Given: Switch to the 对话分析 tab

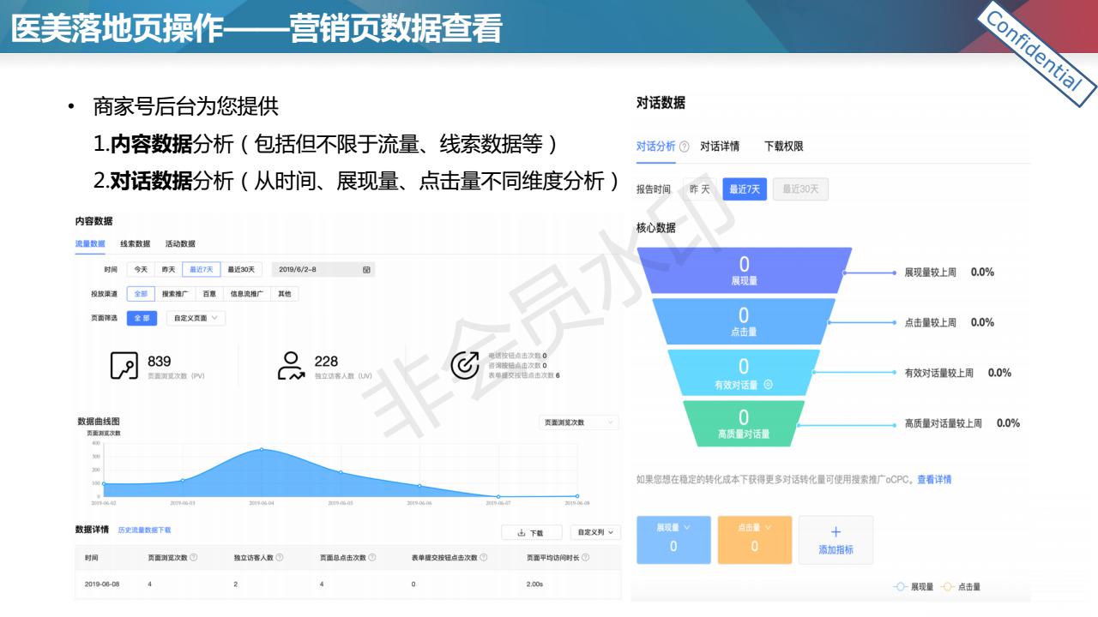Looking at the screenshot, I should coord(656,147).
